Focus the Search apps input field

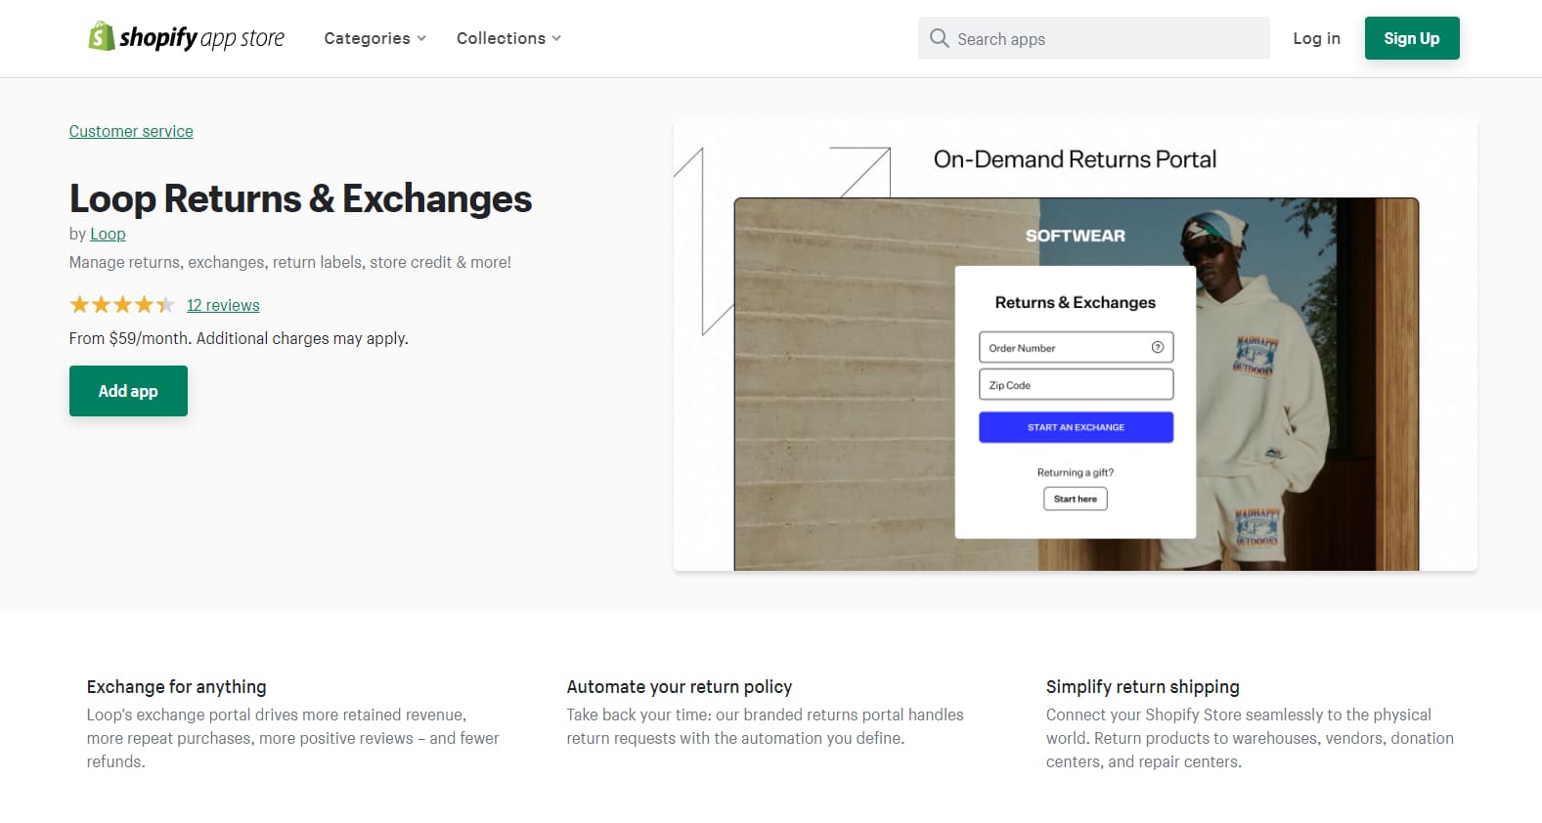tap(1093, 38)
